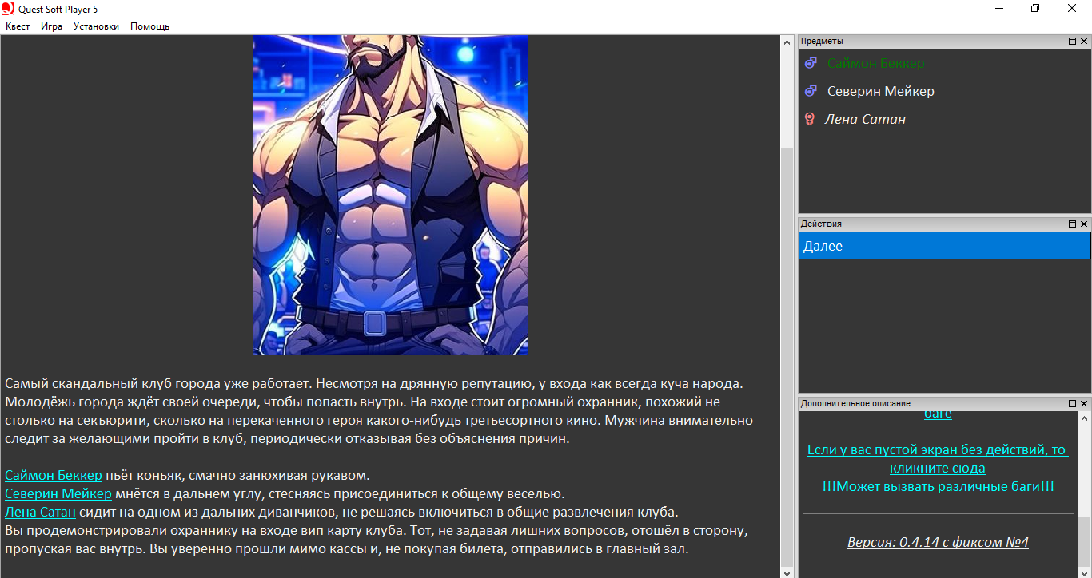Restore down the Quest Soft Player window
Screen dimensions: 1092x578
[x=1035, y=8]
